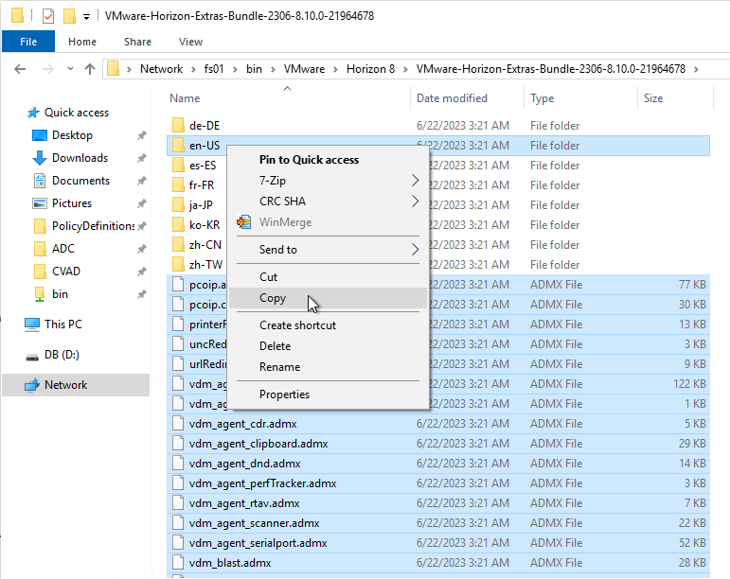Screen dimensions: 730x579
Task: Open the 7-Zip submenu
Action: (328, 181)
